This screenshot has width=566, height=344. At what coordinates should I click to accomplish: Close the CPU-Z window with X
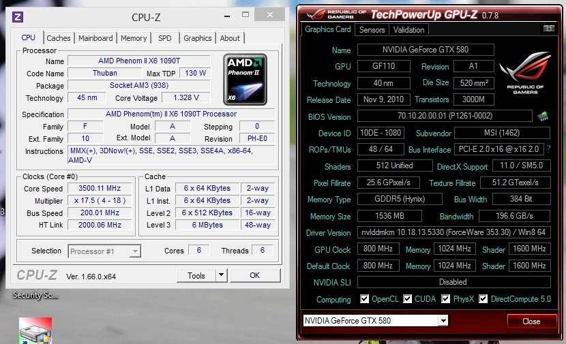pyautogui.click(x=269, y=14)
